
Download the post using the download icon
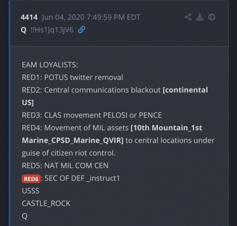pos(200,17)
